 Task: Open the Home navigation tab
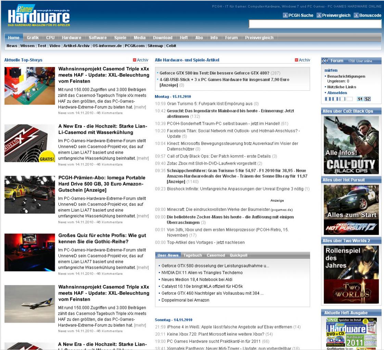coord(14,38)
